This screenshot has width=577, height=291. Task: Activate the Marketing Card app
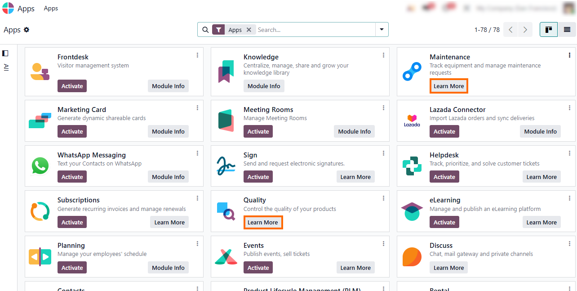pyautogui.click(x=72, y=131)
